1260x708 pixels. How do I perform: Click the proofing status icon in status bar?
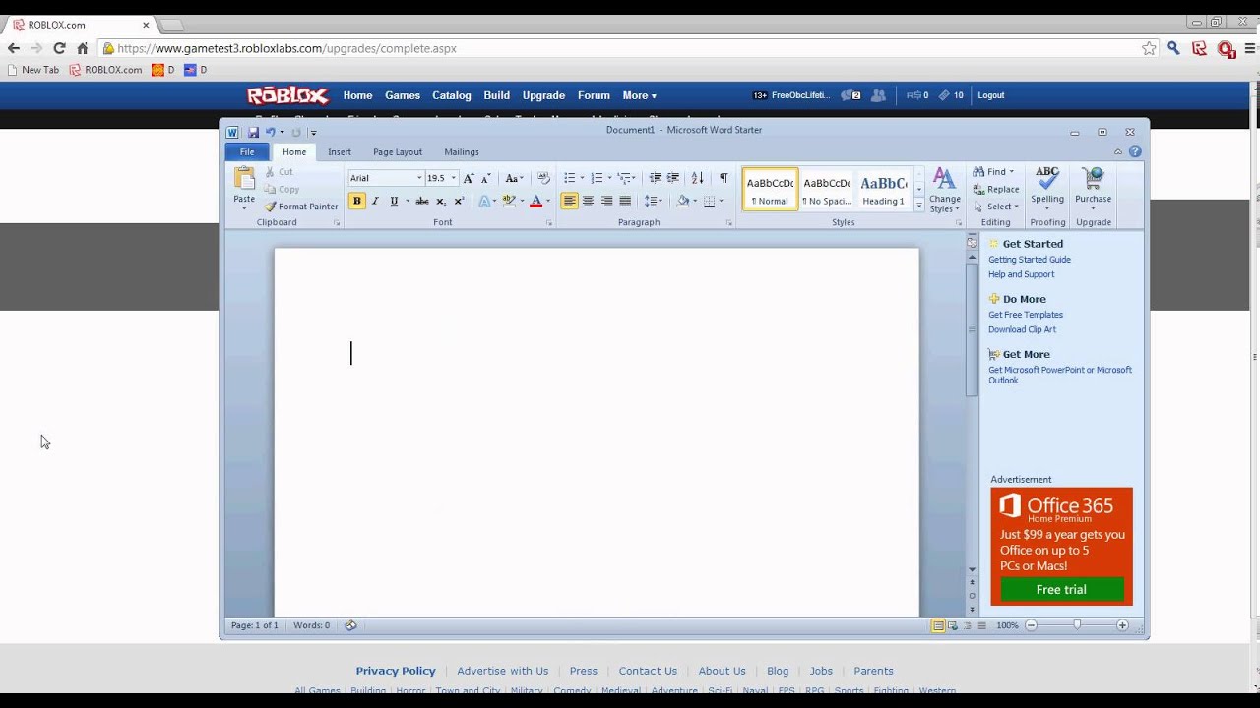coord(350,625)
